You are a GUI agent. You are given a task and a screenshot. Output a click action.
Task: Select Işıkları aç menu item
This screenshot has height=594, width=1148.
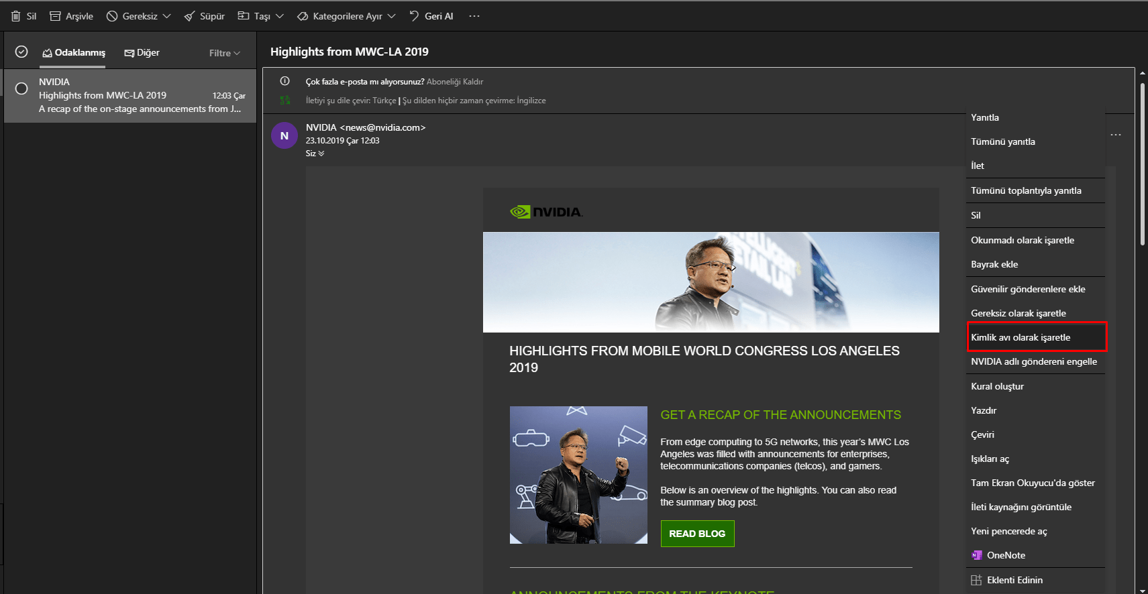coord(1035,459)
